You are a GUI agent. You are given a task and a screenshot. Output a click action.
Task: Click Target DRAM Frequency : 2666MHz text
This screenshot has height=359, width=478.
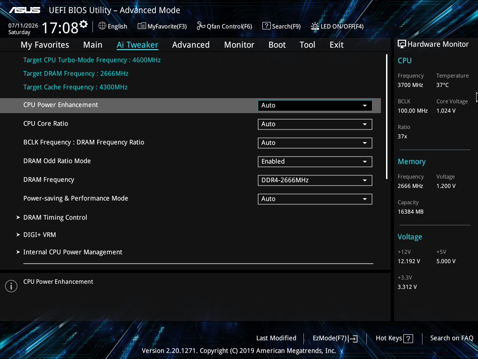click(76, 73)
